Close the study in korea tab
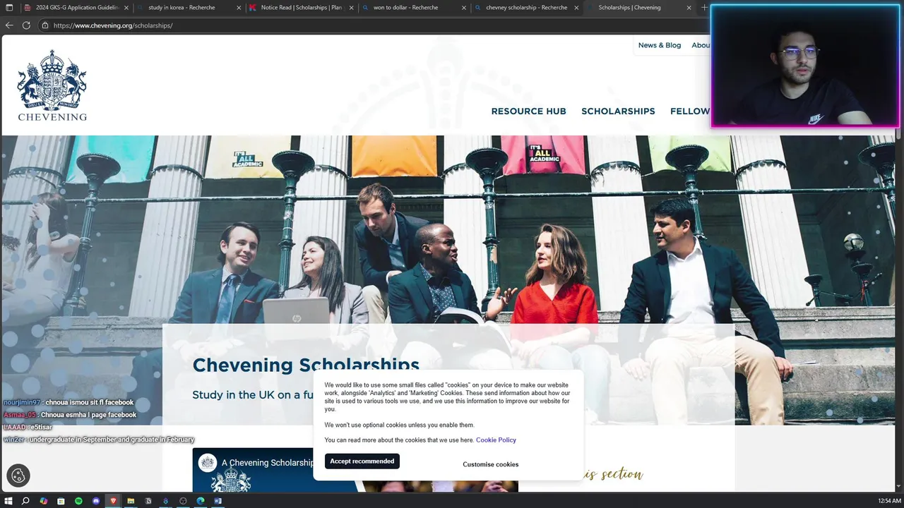Viewport: 904px width, 508px height. 239,8
